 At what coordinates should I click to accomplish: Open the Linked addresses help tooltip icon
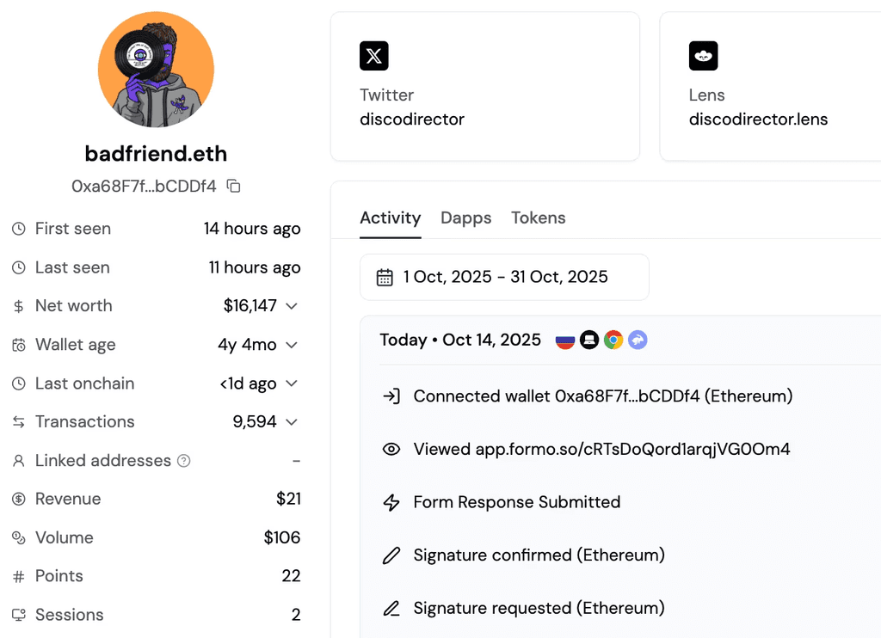click(183, 460)
